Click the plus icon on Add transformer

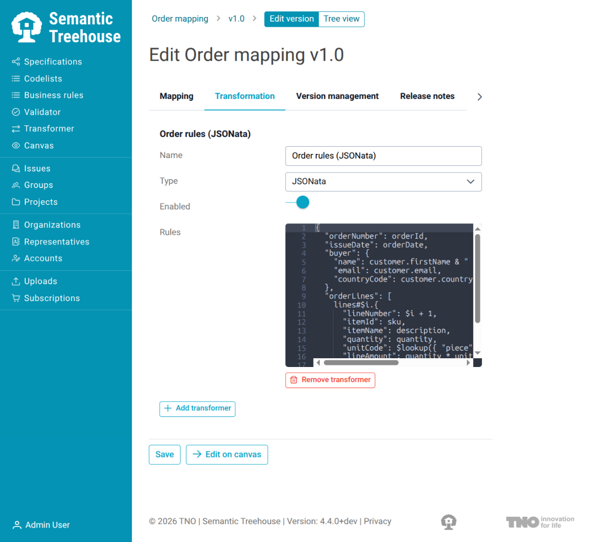coord(168,408)
